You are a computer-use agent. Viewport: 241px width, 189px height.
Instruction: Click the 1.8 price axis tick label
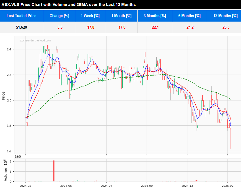point(9,126)
